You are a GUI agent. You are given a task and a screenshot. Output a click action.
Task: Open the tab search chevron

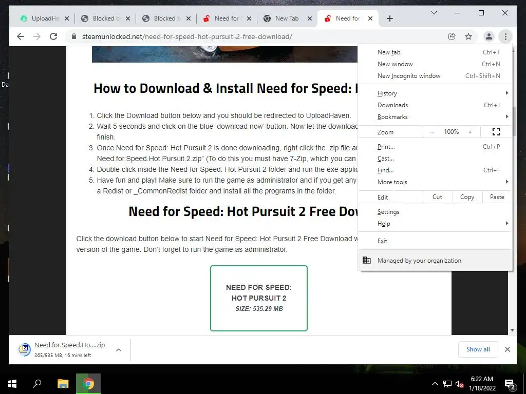(x=434, y=13)
